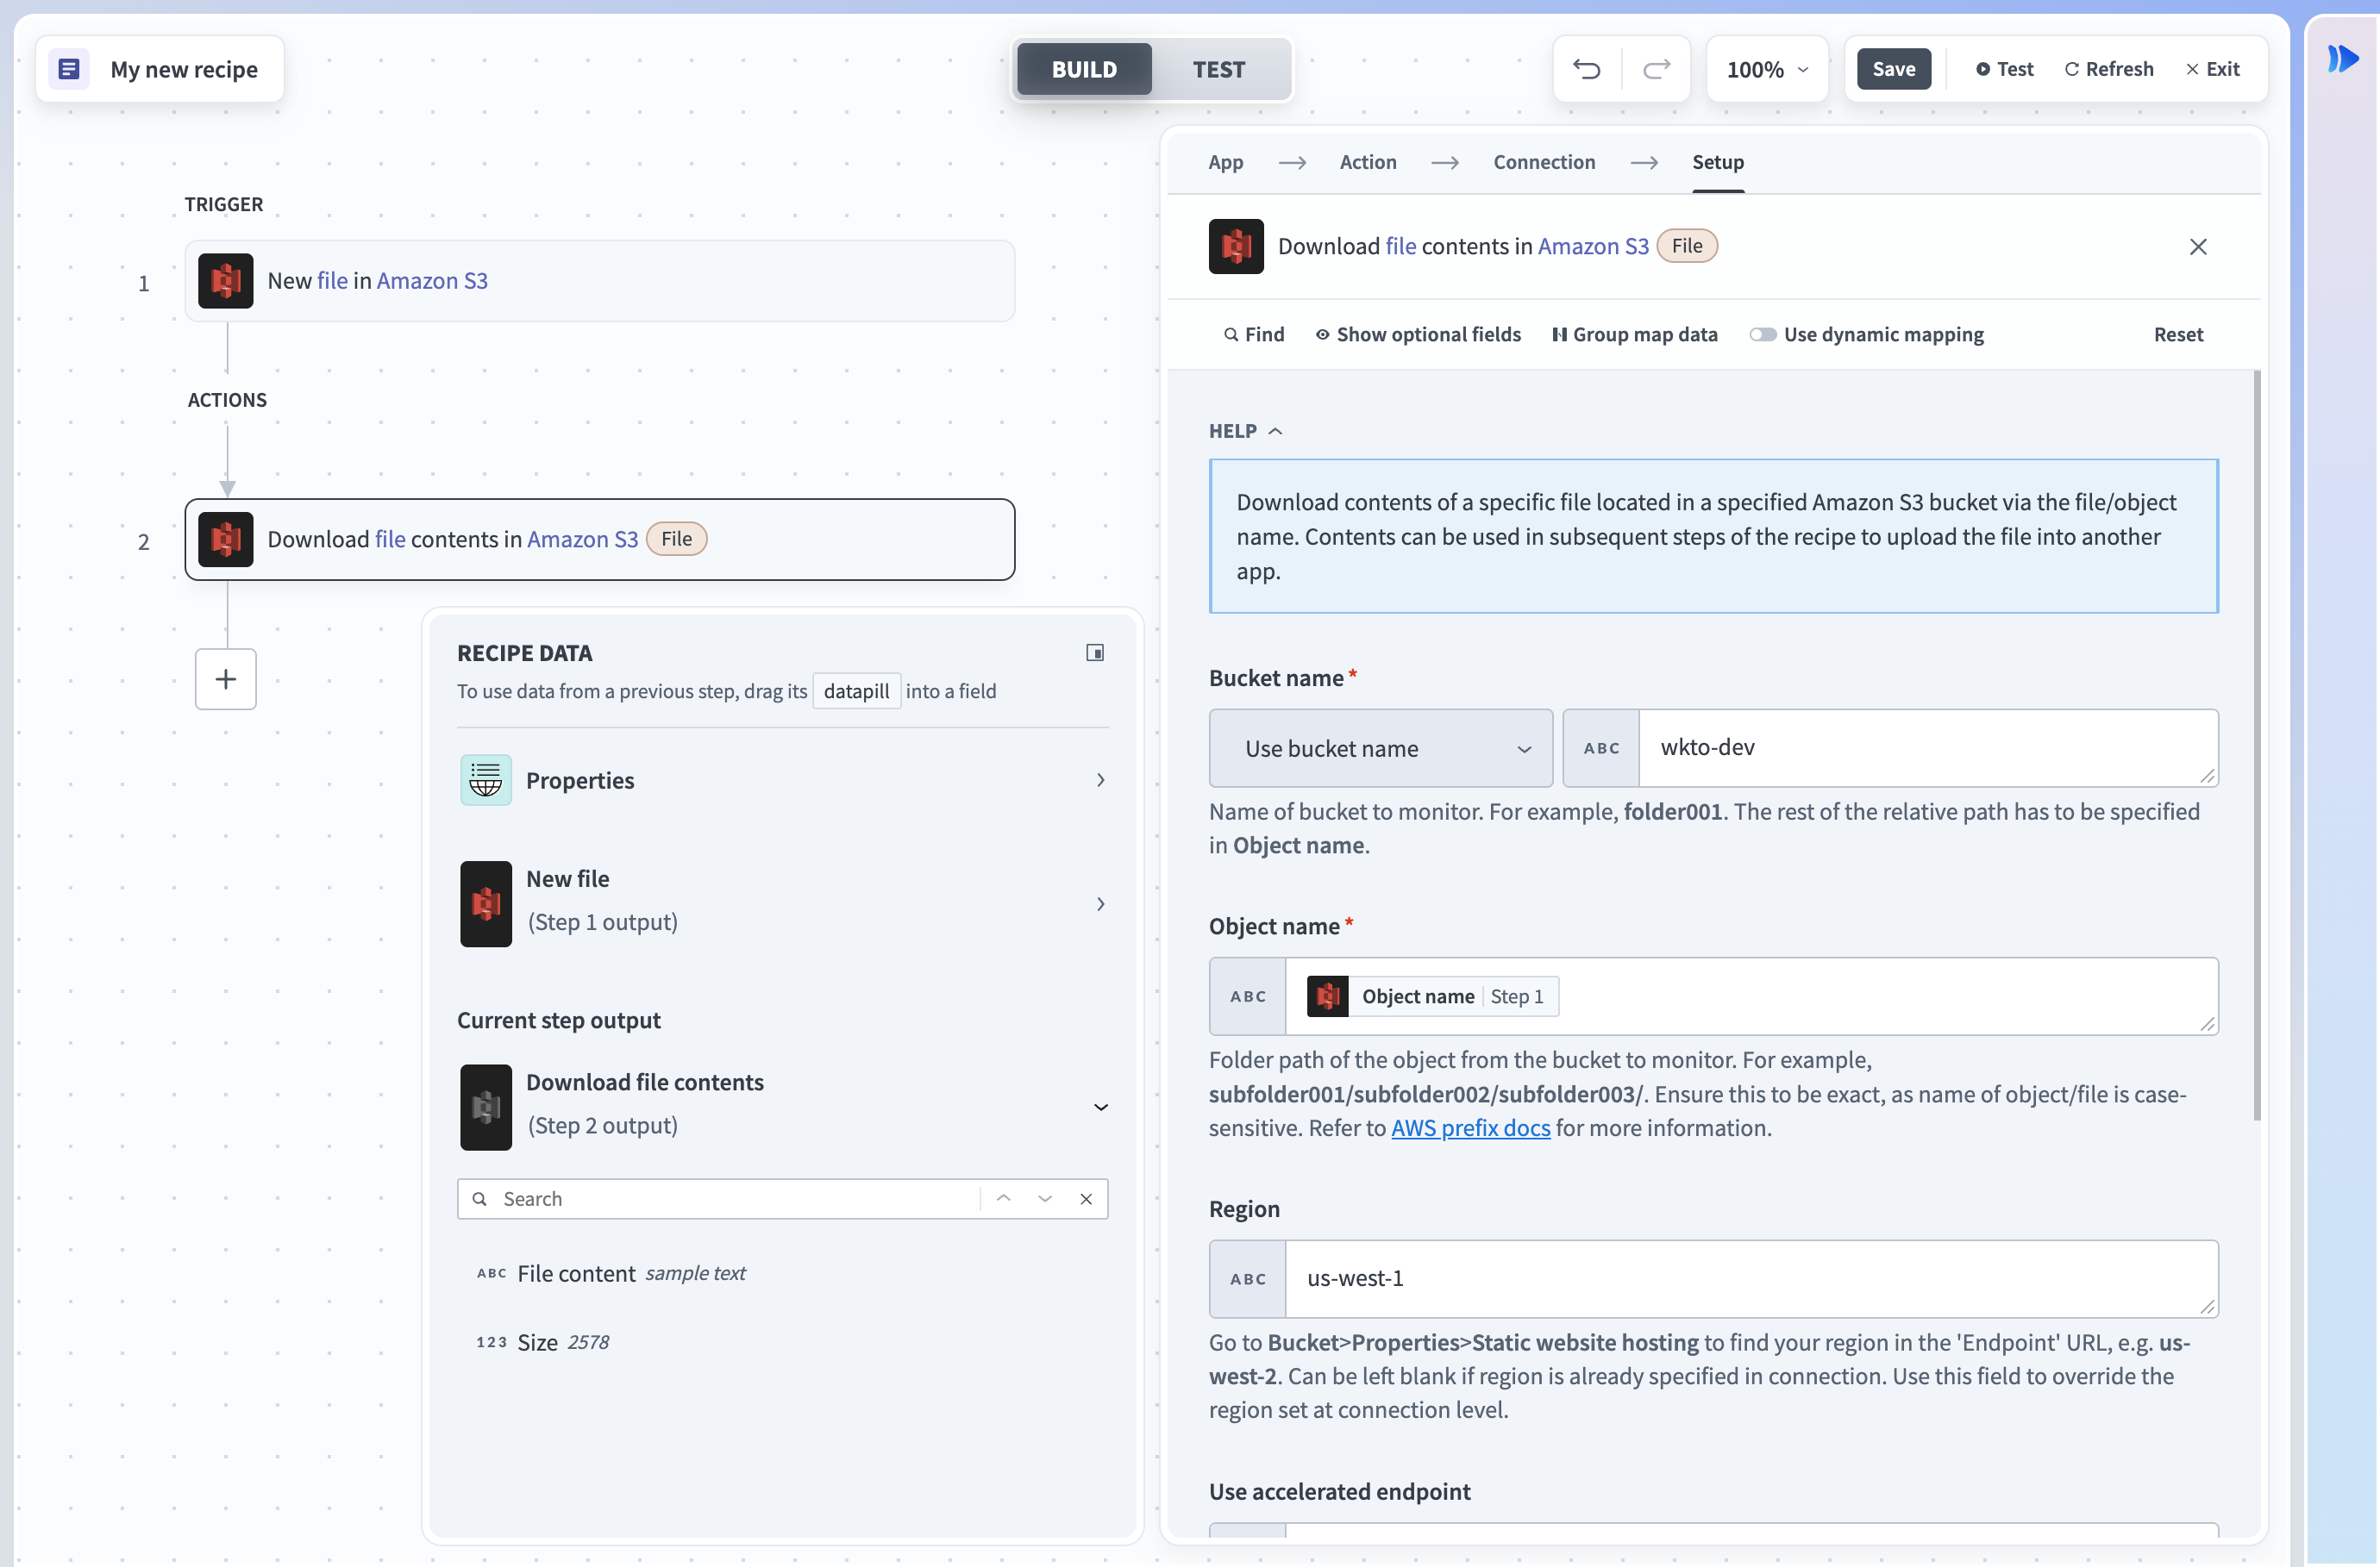Open the AWS prefix docs link
This screenshot has width=2380, height=1567.
pyautogui.click(x=1470, y=1128)
